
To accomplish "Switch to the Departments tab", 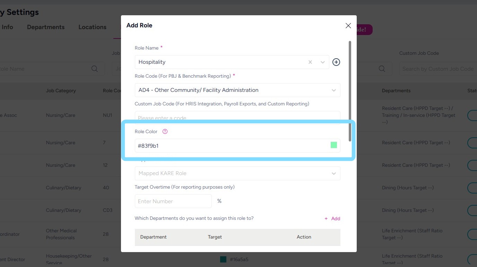I will [46, 27].
